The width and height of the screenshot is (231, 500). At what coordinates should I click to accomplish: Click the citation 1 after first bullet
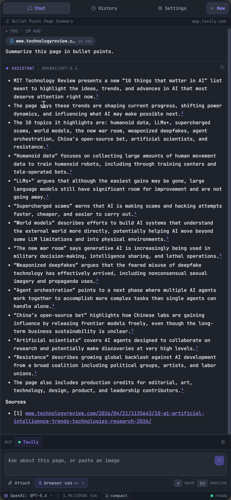pos(97,96)
